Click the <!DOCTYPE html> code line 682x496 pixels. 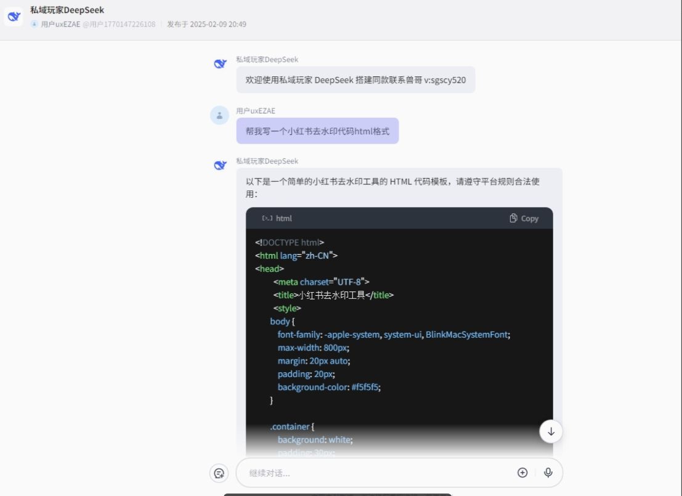click(290, 242)
